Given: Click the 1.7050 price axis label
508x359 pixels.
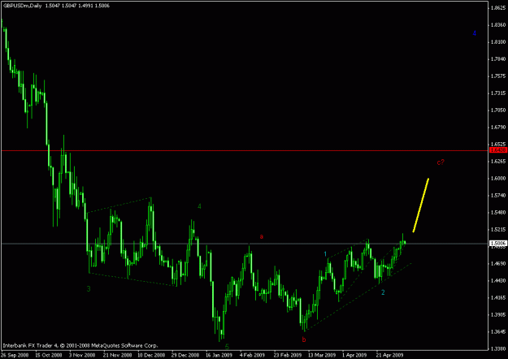Looking at the screenshot, I should [498, 110].
